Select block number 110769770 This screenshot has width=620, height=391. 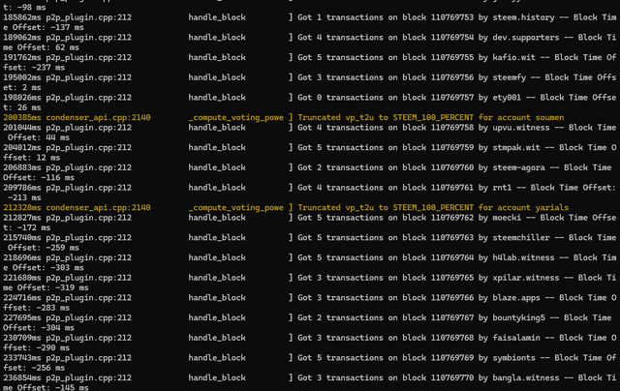point(452,378)
